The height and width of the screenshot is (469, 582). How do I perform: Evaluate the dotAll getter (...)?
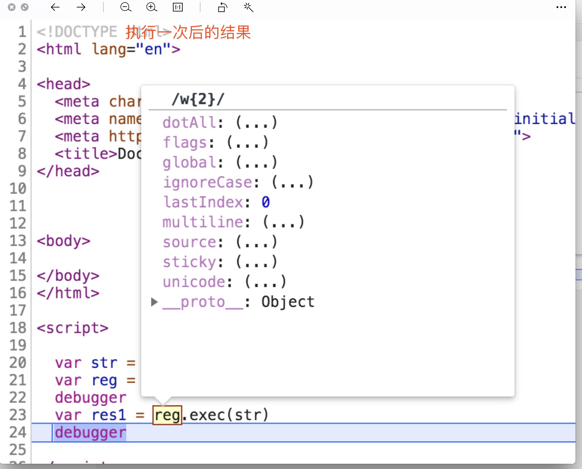(x=256, y=123)
